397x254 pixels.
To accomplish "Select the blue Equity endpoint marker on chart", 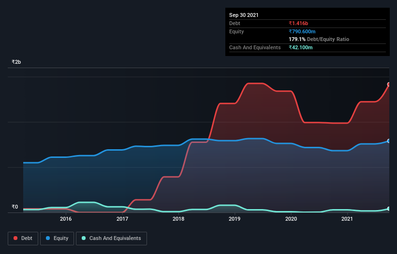I will click(389, 141).
